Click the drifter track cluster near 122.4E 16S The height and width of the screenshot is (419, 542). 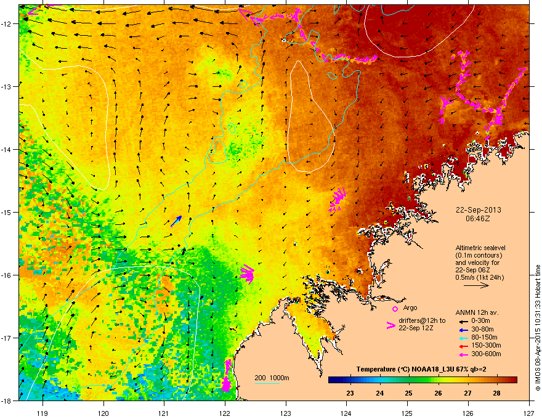pyautogui.click(x=247, y=274)
